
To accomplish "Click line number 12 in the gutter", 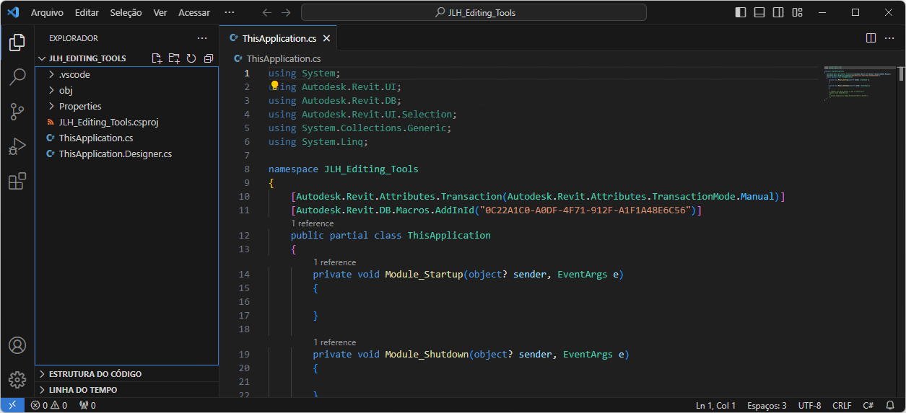I will click(243, 235).
